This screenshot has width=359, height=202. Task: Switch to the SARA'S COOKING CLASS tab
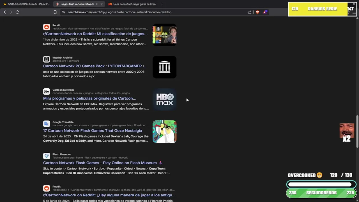pyautogui.click(x=26, y=4)
